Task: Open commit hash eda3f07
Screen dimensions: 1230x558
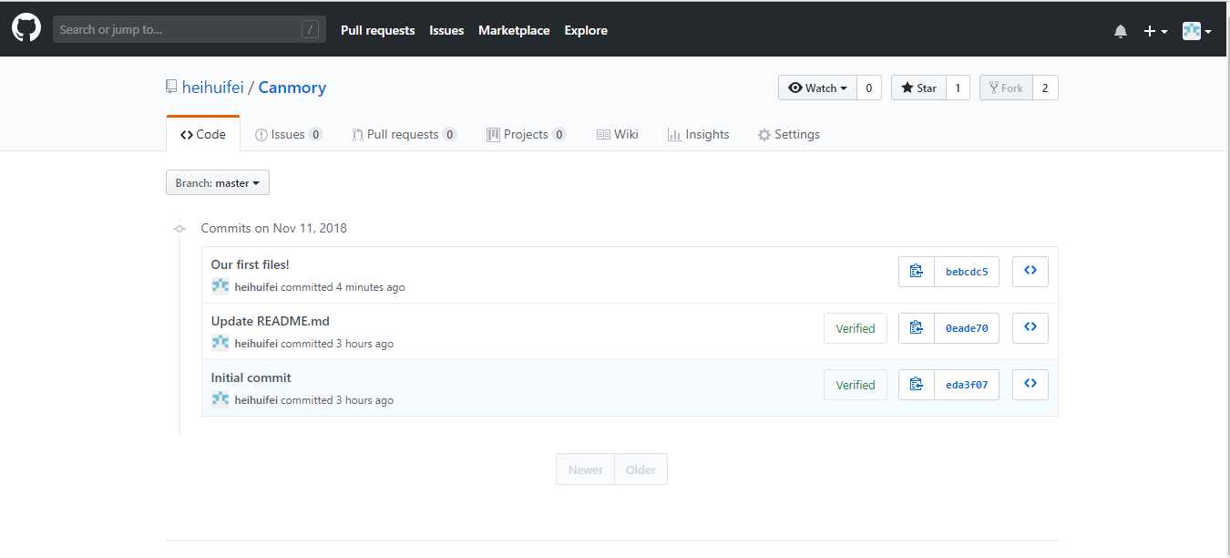Action: tap(967, 385)
